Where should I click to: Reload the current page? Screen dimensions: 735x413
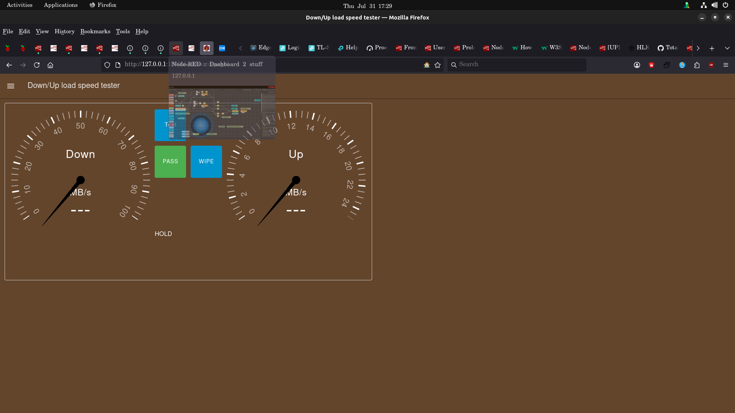pos(37,65)
